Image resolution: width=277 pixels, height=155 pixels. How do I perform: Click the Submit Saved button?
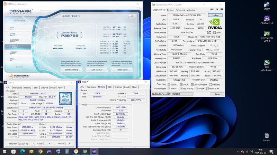[122, 70]
